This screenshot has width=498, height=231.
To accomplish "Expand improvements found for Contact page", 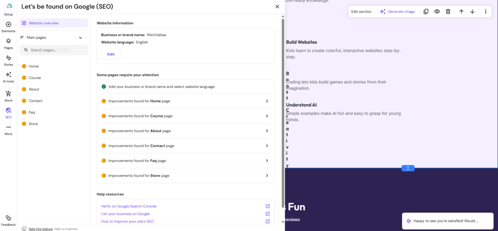I will click(185, 146).
